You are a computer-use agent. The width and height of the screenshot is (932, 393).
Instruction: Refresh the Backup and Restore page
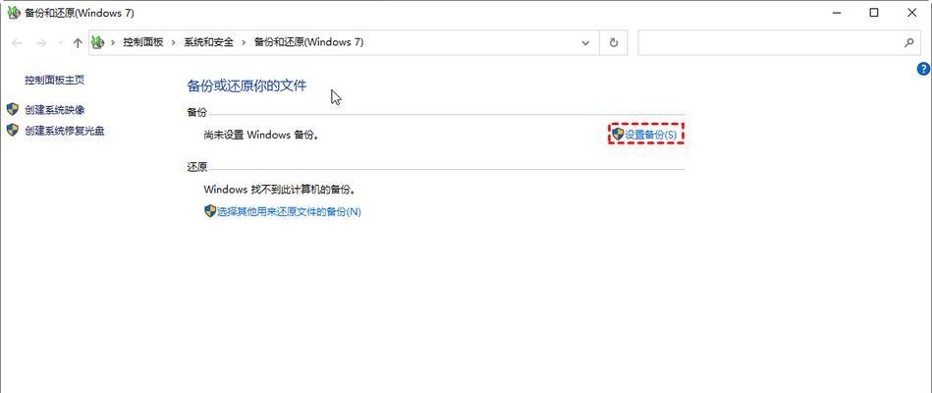click(x=614, y=43)
